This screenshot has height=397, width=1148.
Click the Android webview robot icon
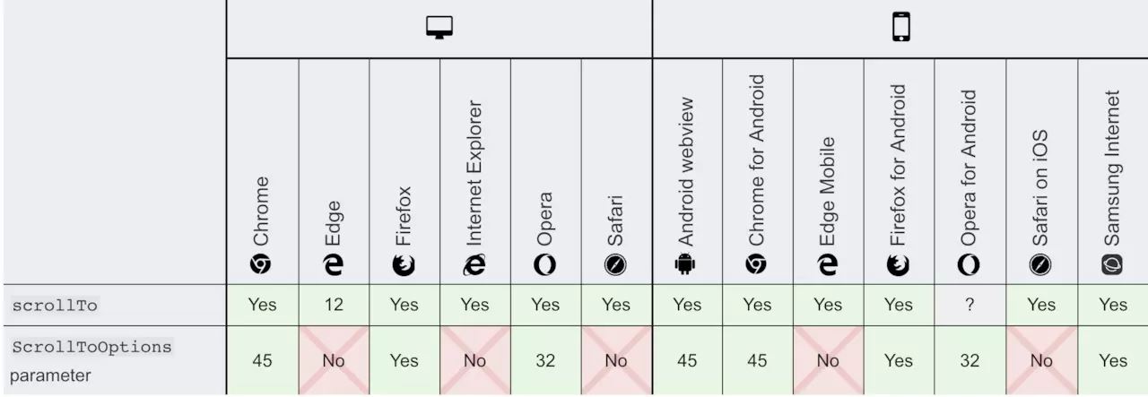686,264
